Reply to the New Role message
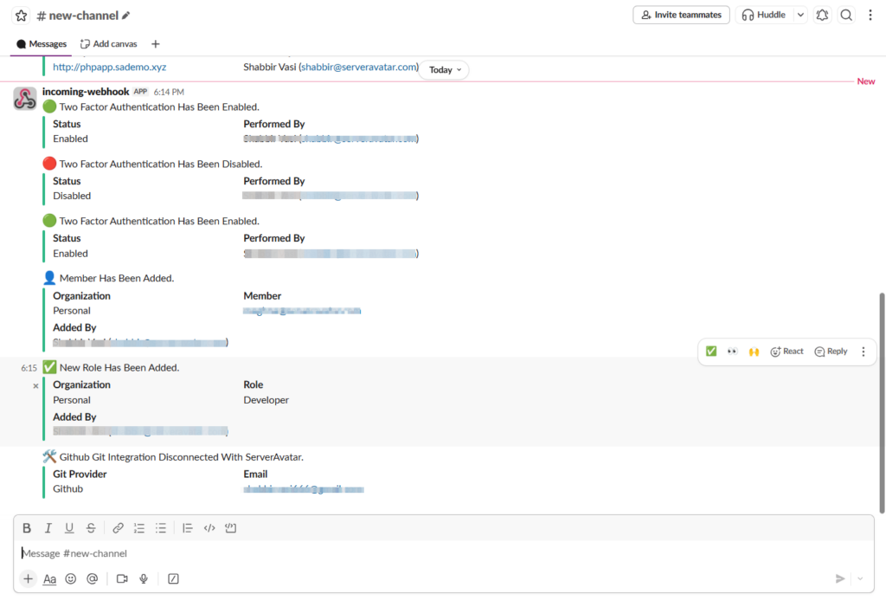 pos(830,351)
